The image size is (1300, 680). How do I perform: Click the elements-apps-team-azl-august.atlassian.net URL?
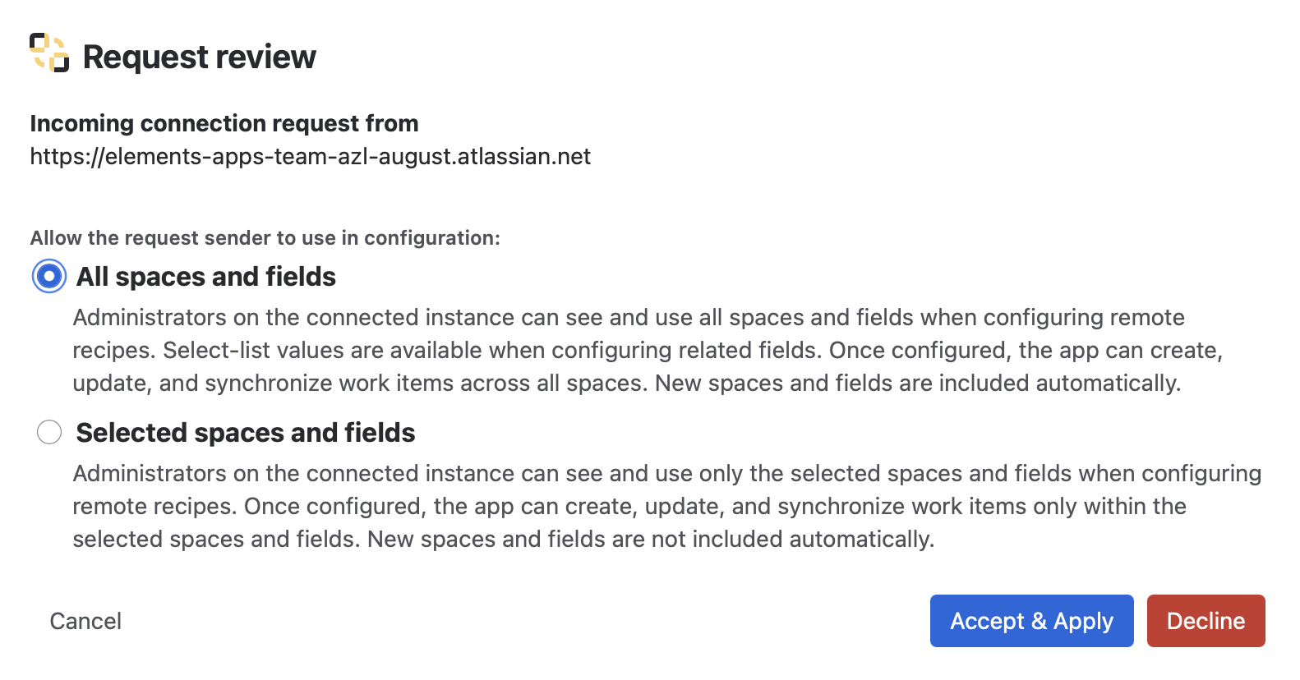[311, 156]
